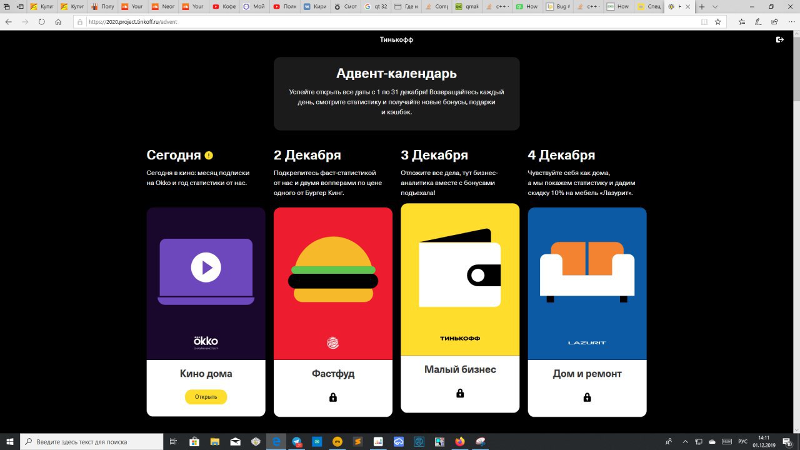Click the logout icon in page header
800x450 pixels.
(779, 39)
